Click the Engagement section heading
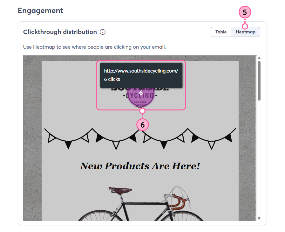Screen dimensions: 285x232 tap(40, 11)
